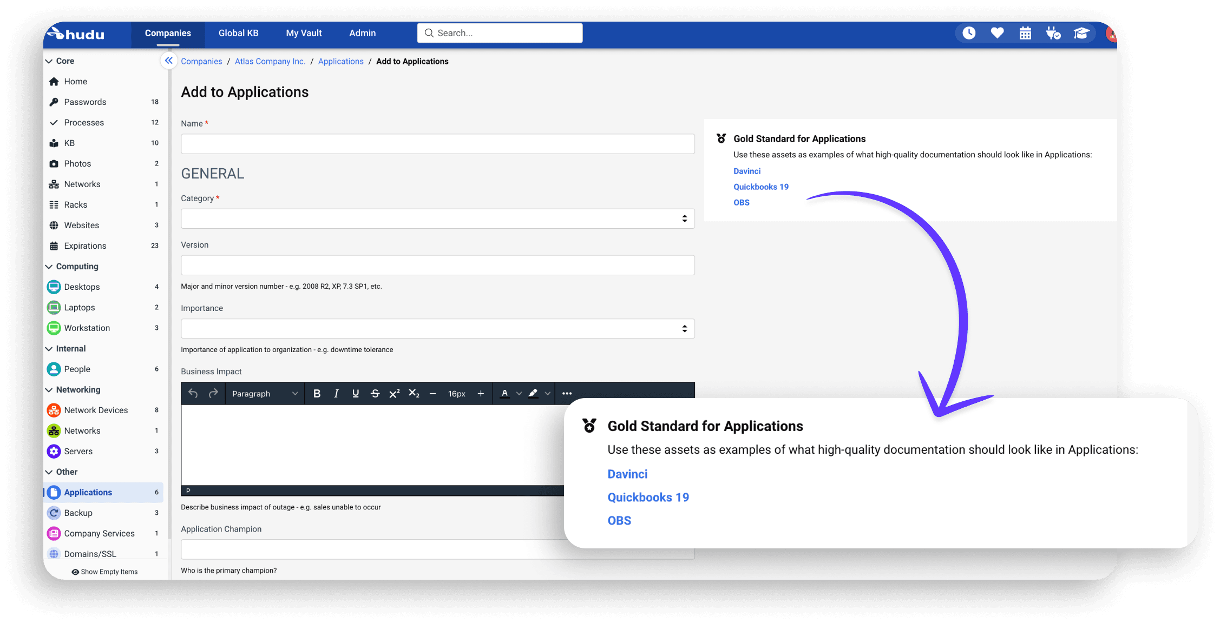Image resolution: width=1220 pixels, height=623 pixels.
Task: Click the graduation cap icon
Action: click(1081, 34)
